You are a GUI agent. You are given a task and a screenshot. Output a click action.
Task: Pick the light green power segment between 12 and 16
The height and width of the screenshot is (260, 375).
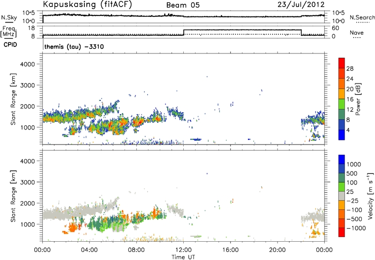(x=342, y=104)
